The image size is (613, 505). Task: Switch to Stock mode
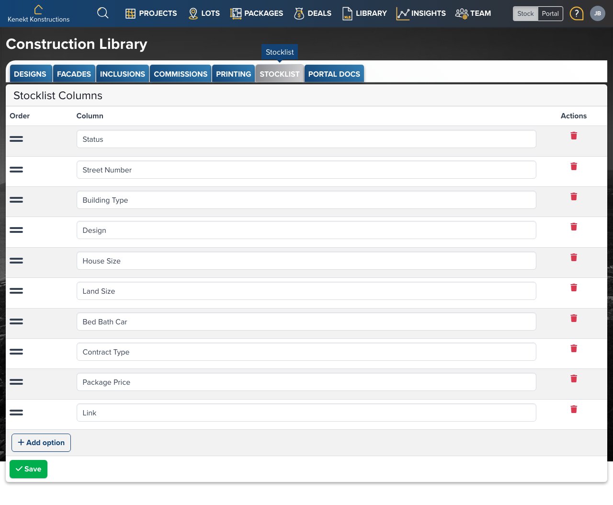(525, 13)
